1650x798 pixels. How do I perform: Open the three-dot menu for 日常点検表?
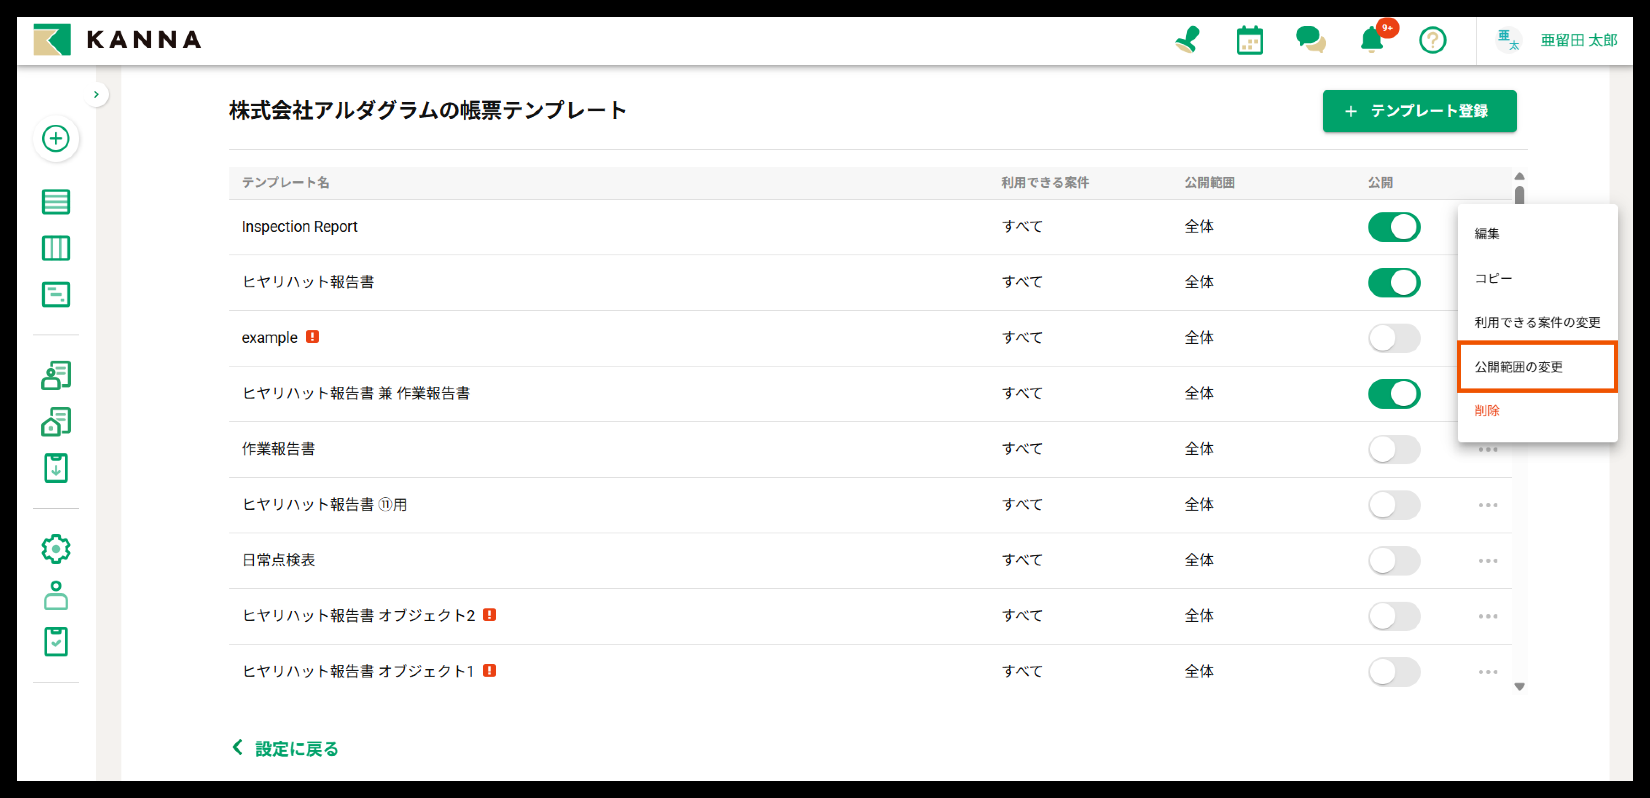coord(1487,561)
